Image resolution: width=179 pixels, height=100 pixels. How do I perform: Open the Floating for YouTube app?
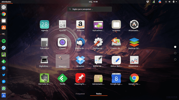[x=80, y=78]
